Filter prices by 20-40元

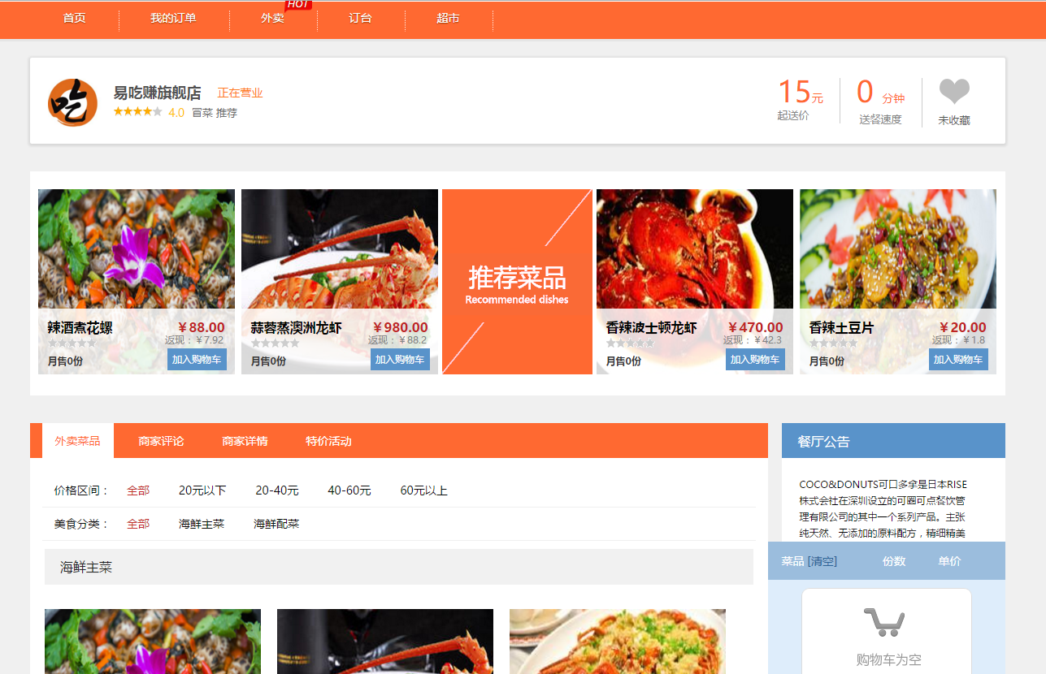pyautogui.click(x=277, y=490)
